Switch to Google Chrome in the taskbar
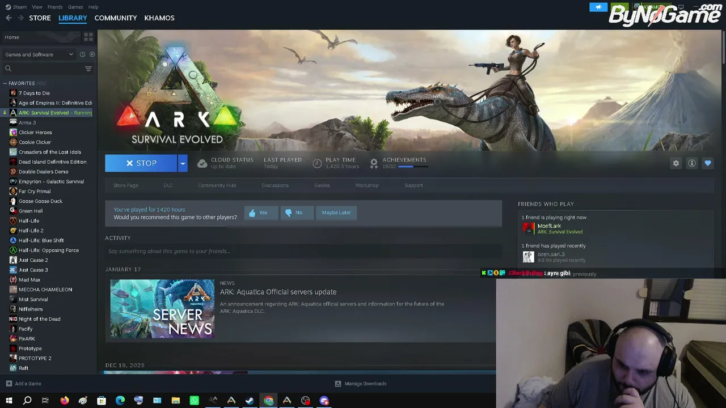 pyautogui.click(x=268, y=401)
